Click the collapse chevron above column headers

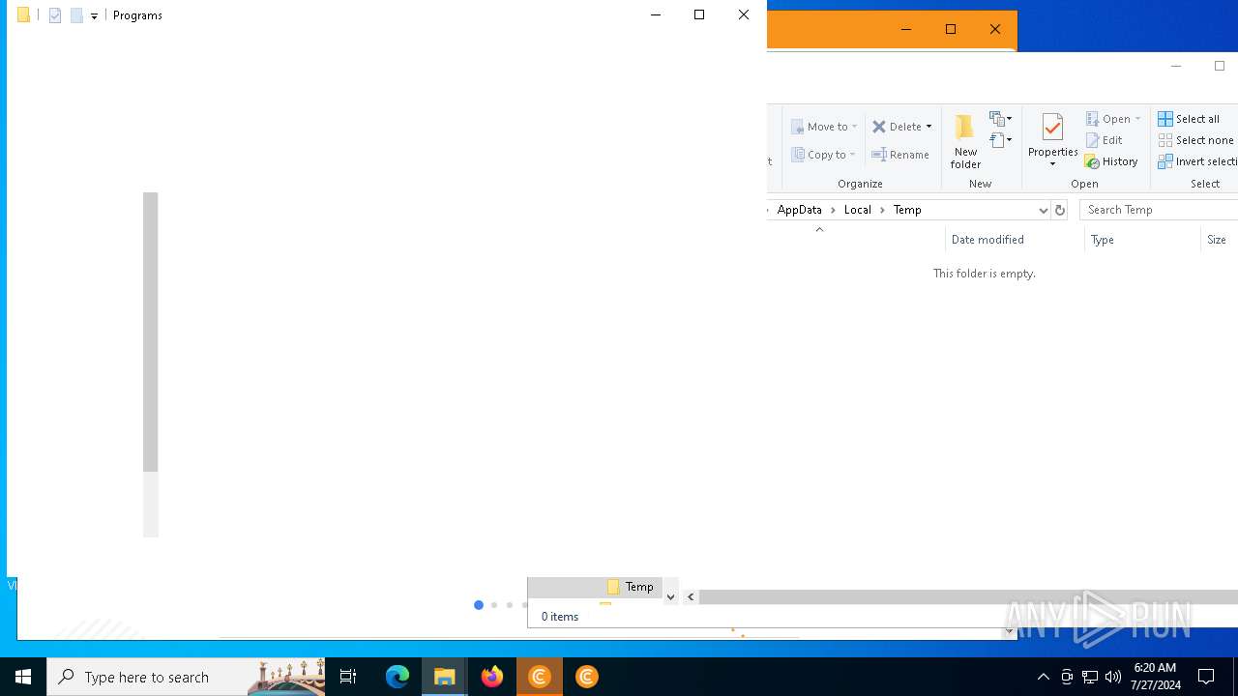819,229
